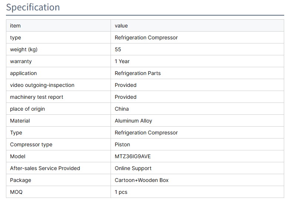This screenshot has width=289, height=202.
Task: Click the 'video outgoing-inspection' label
Action: tap(42, 85)
